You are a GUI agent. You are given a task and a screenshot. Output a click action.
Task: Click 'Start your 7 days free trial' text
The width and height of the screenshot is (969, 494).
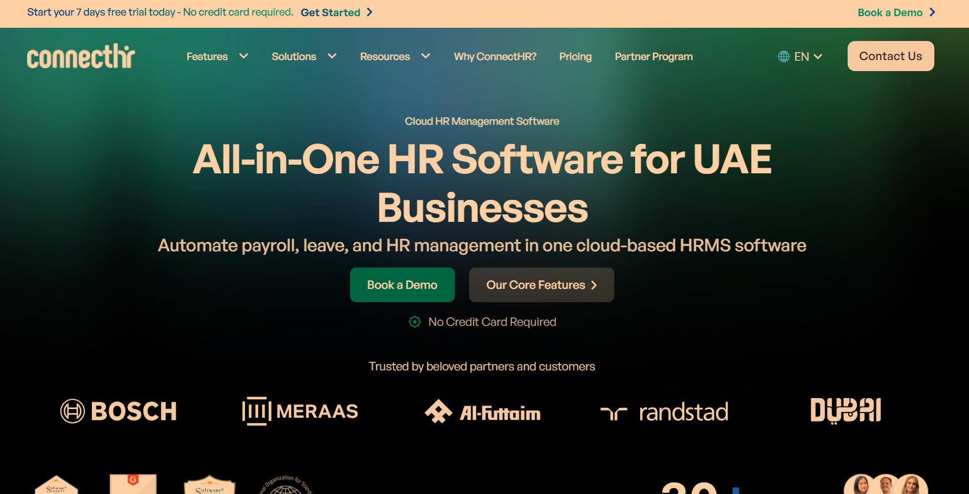pyautogui.click(x=160, y=12)
